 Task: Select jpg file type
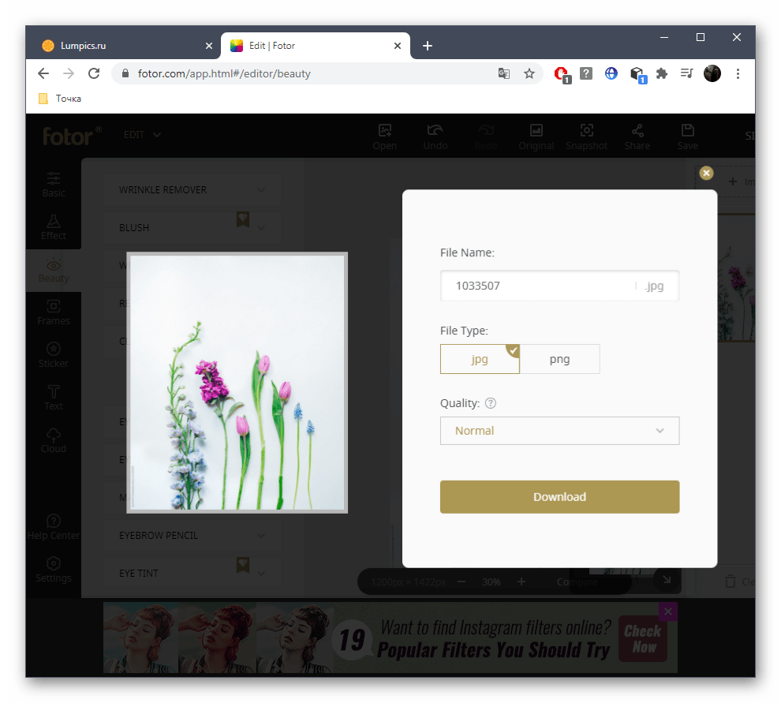click(x=480, y=359)
